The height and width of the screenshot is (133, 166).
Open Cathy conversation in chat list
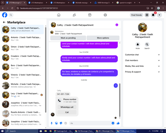tap(22, 30)
